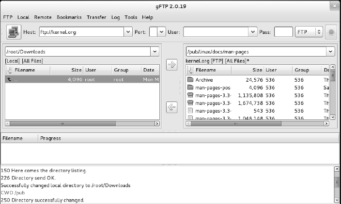Sort remote files by Group column
This screenshot has width=341, height=204.
click(x=307, y=70)
